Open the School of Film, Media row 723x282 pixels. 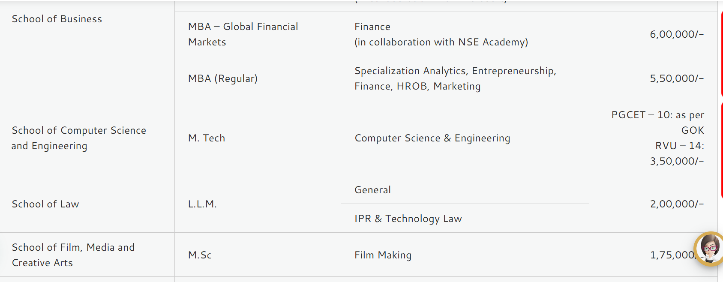pos(73,255)
